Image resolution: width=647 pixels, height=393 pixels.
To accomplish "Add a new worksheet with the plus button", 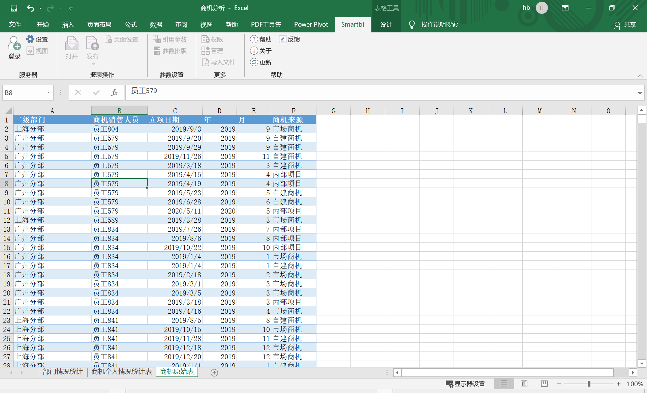I will 214,373.
